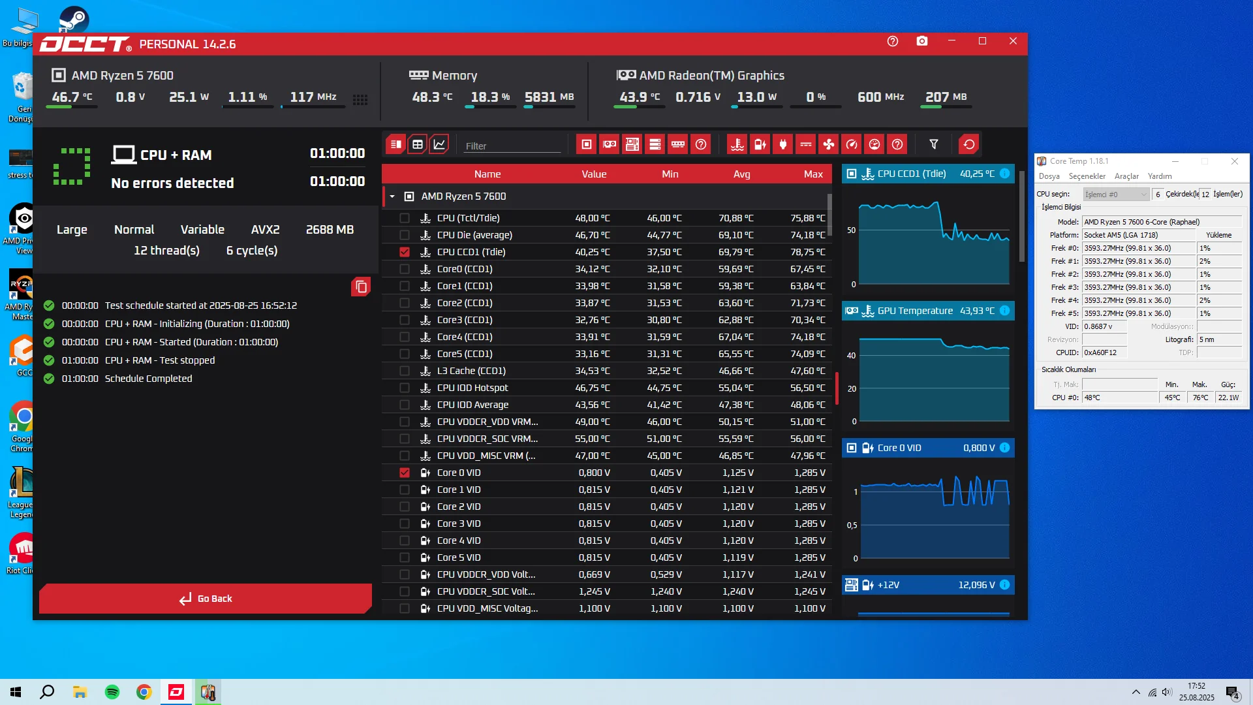Switch to graph view icon
1253x705 pixels.
(439, 144)
